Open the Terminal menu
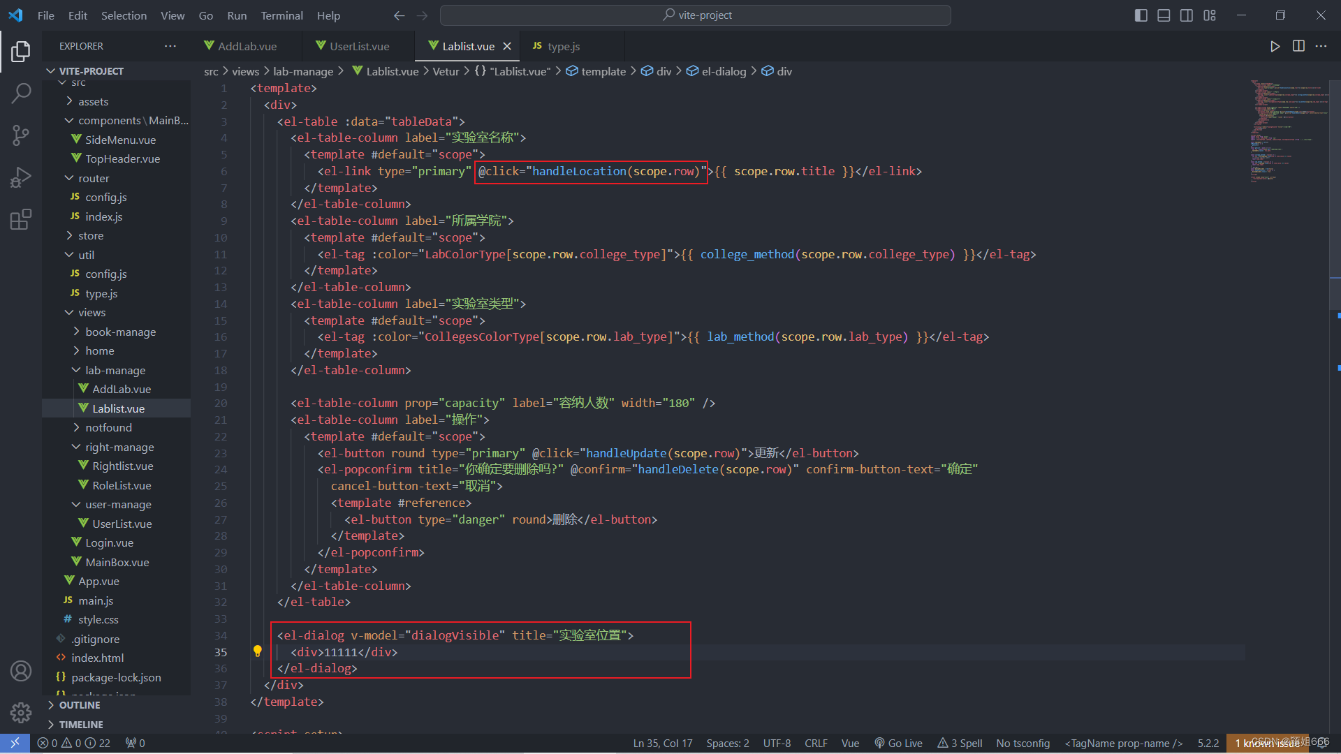 281,15
